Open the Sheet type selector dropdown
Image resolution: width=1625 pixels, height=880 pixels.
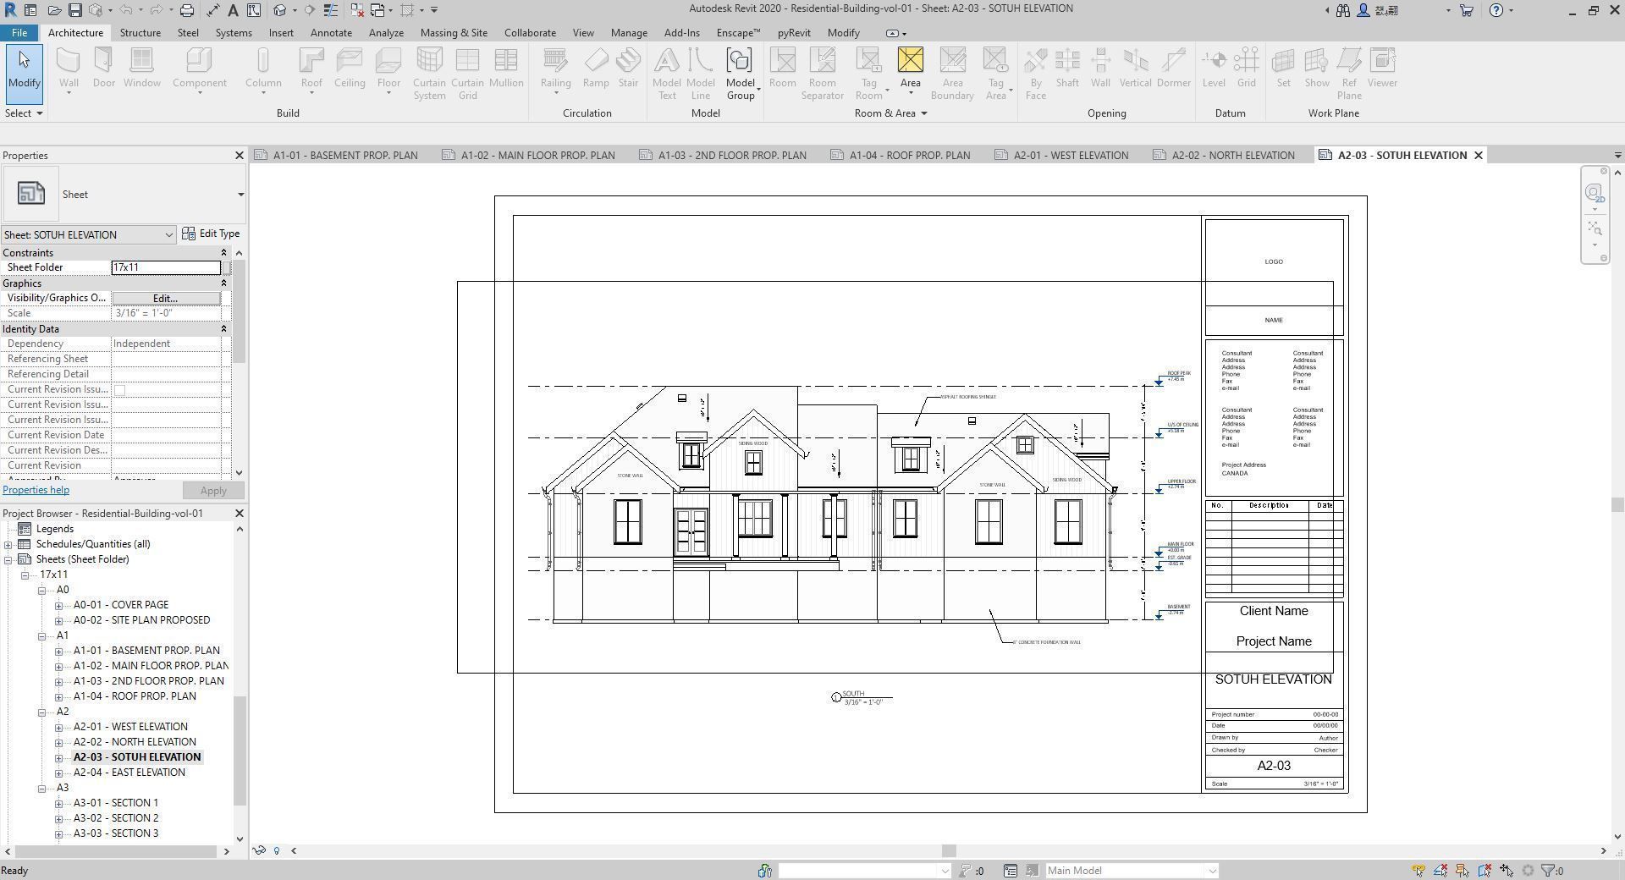click(240, 195)
